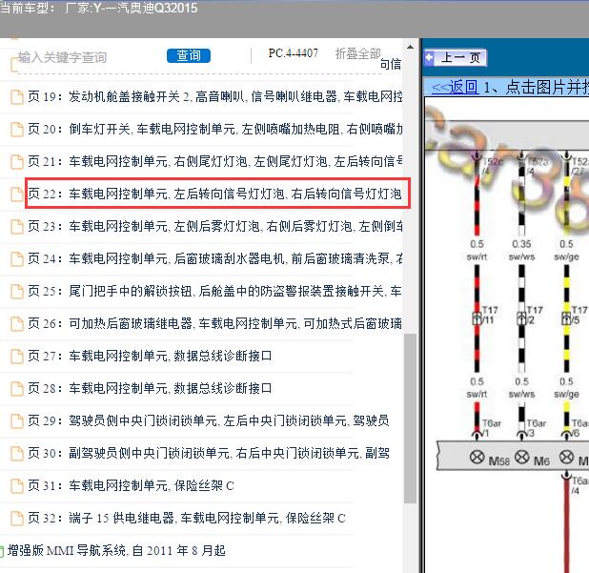Click the <<返回 back link

[x=455, y=87]
